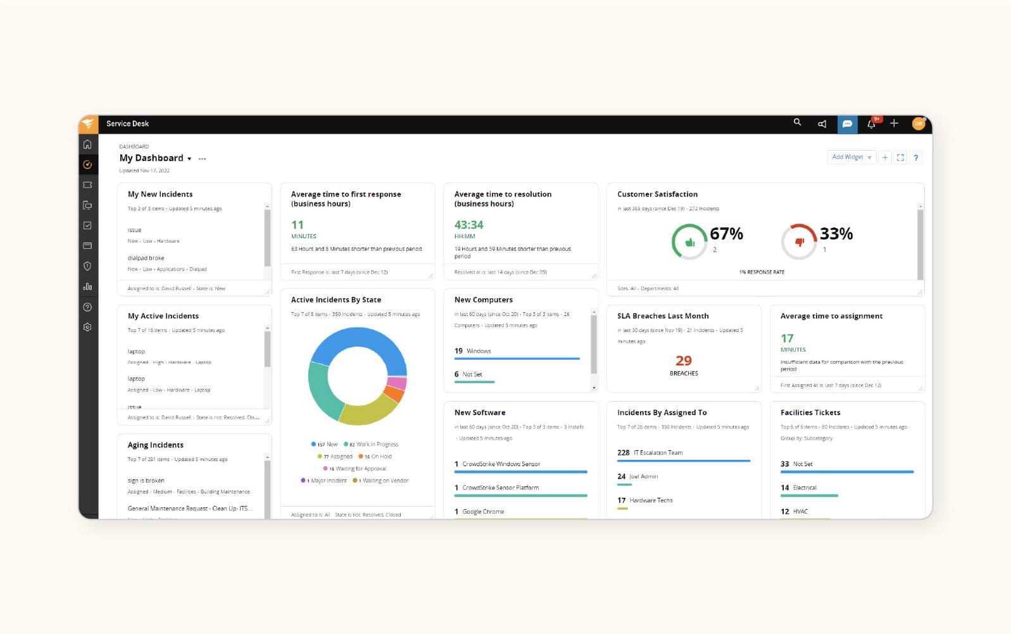Click the search magnifier in the top bar

(x=798, y=123)
